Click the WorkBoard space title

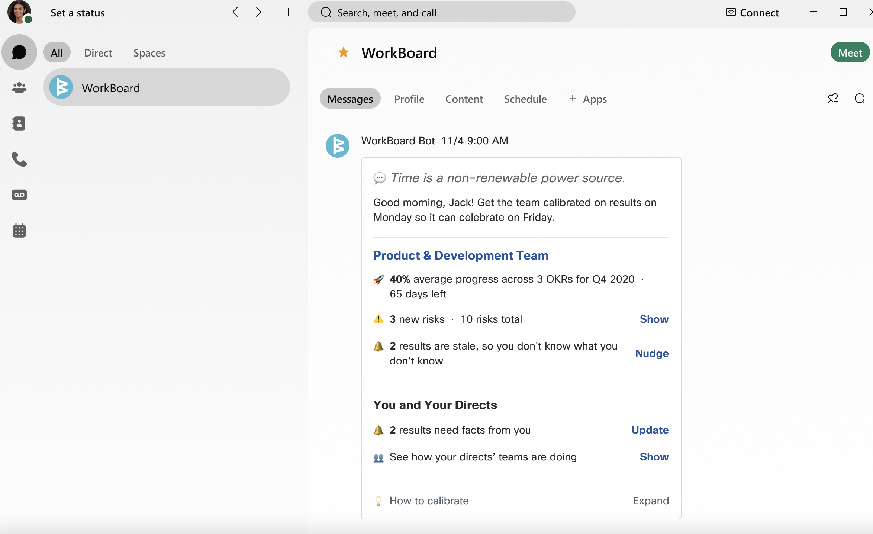coord(399,53)
